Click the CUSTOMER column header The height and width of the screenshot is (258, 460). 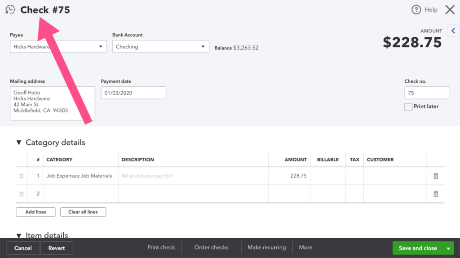pyautogui.click(x=380, y=160)
